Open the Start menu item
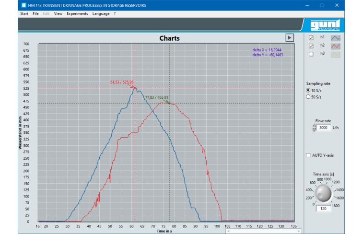Viewport: 362px width, 234px height. [24, 13]
